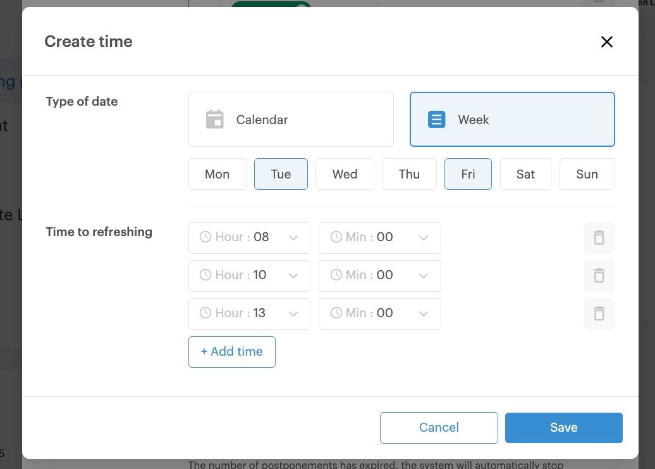This screenshot has width=655, height=469.
Task: Delete the 08:00 refresh time using trash icon
Action: [x=599, y=237]
